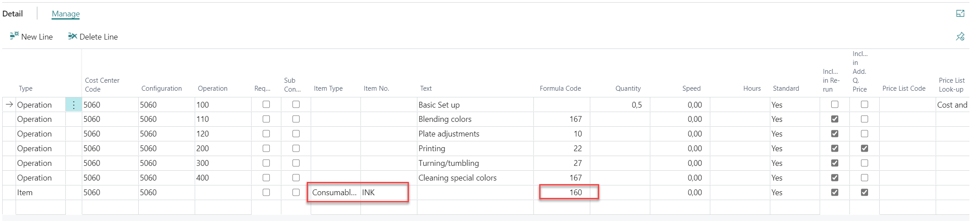
Task: Click the Delete Line icon
Action: click(x=72, y=36)
